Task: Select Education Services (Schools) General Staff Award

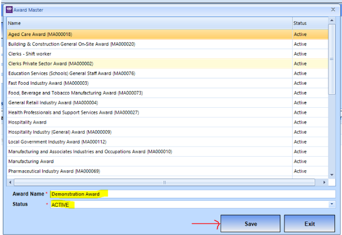Action: [167, 74]
